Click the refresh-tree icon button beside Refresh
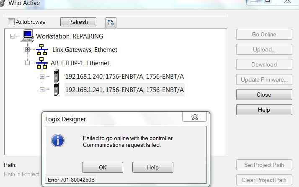299x187 pixels. tap(111, 23)
